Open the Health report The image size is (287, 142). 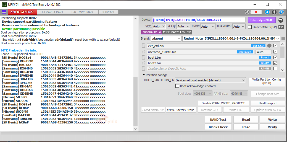tap(268, 103)
